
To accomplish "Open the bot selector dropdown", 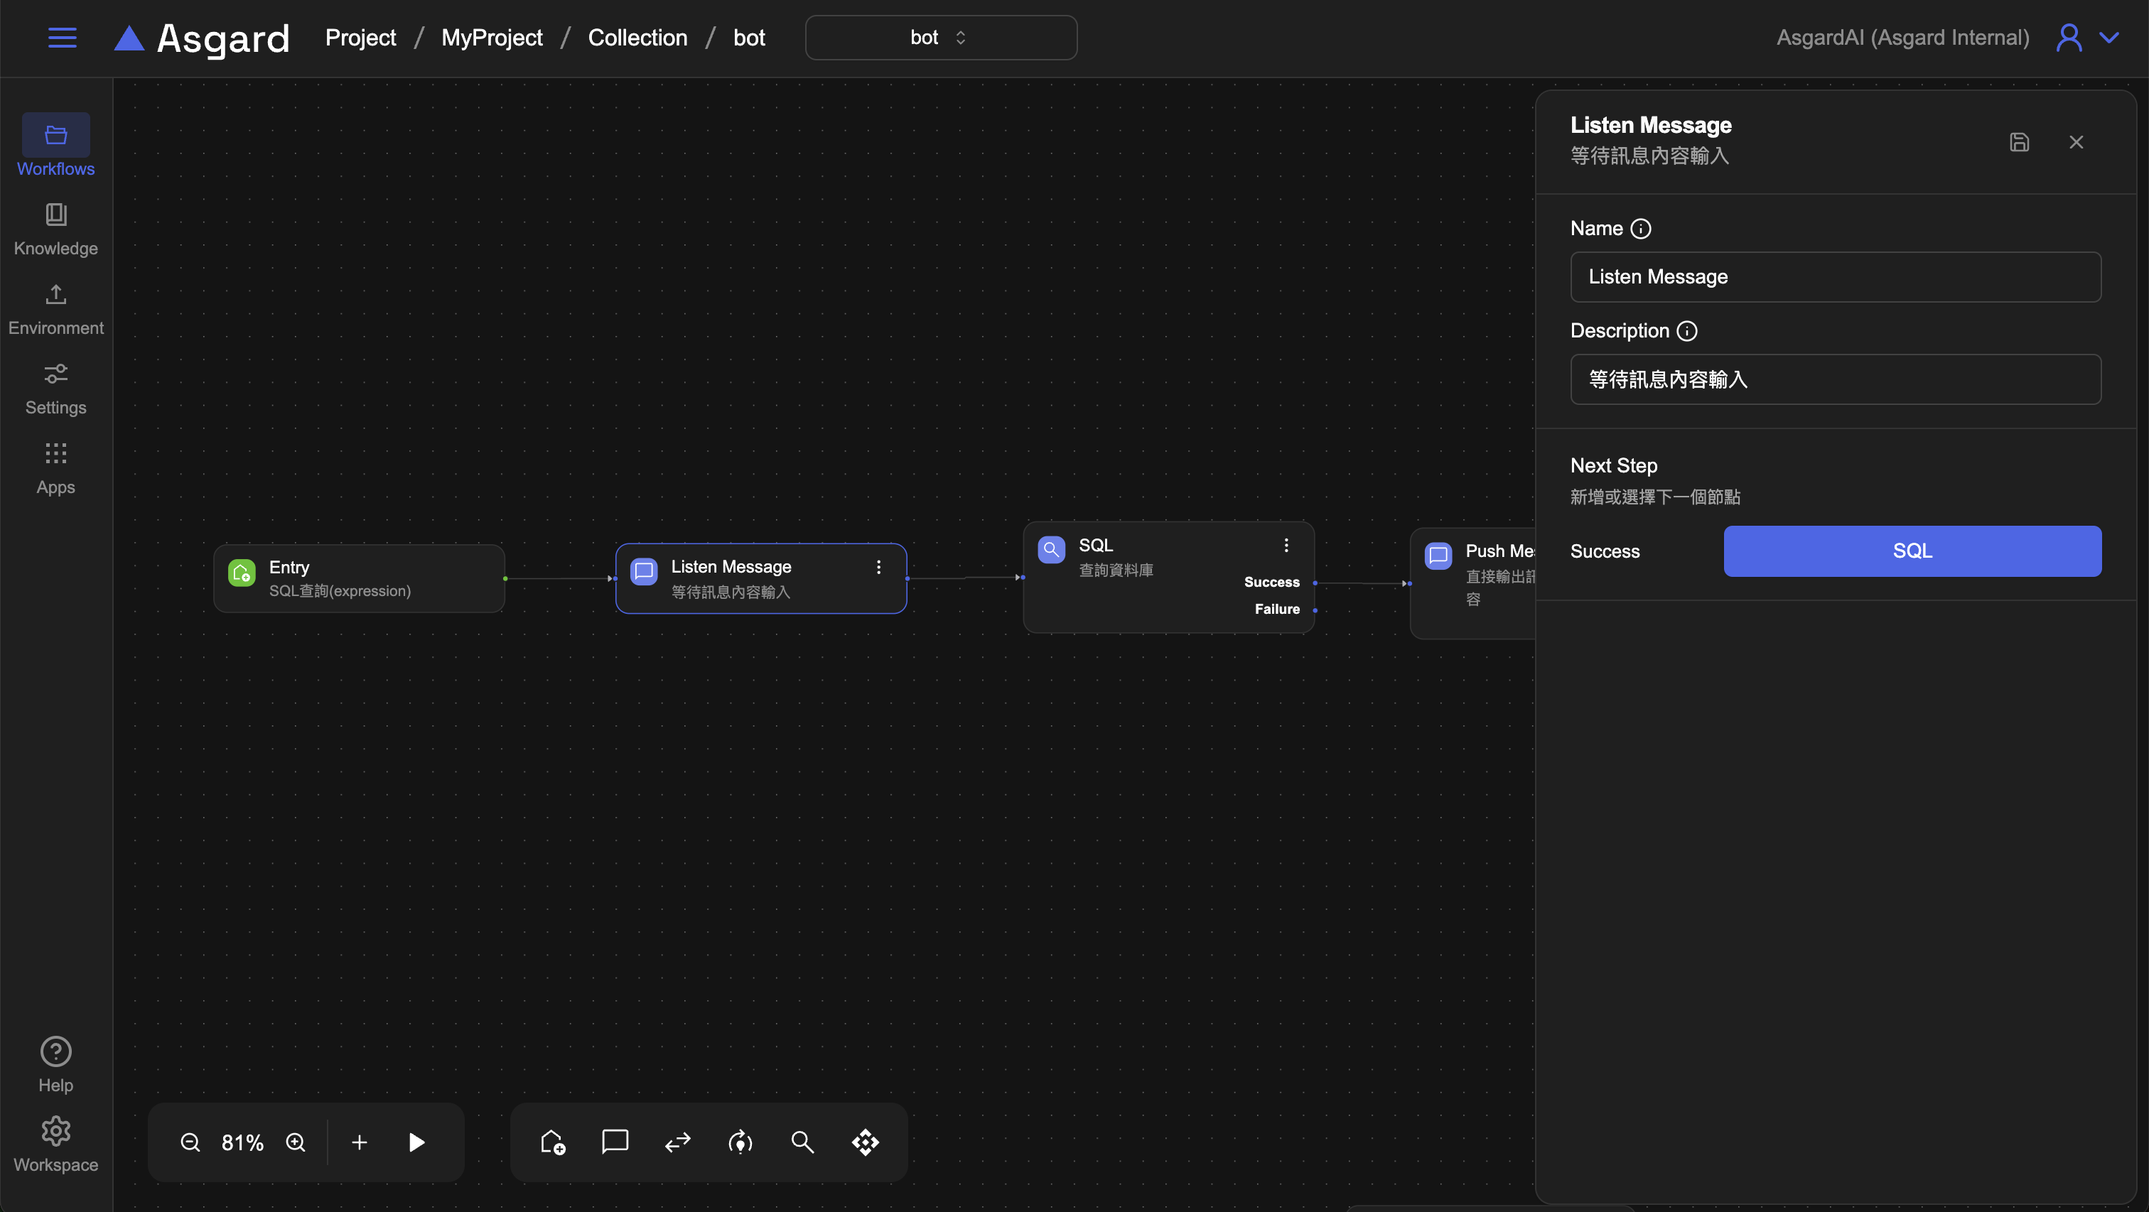I will 940,38.
